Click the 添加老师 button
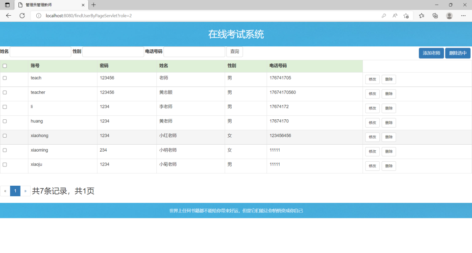Viewport: 472px width, 253px height. [431, 53]
